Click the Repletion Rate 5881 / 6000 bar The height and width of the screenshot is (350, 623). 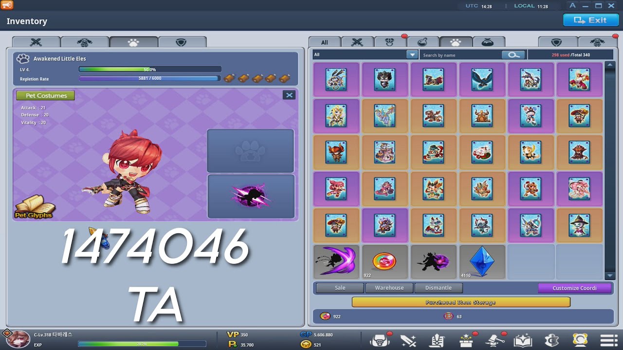(150, 78)
